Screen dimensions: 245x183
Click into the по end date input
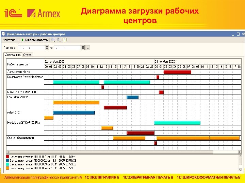click(67, 48)
